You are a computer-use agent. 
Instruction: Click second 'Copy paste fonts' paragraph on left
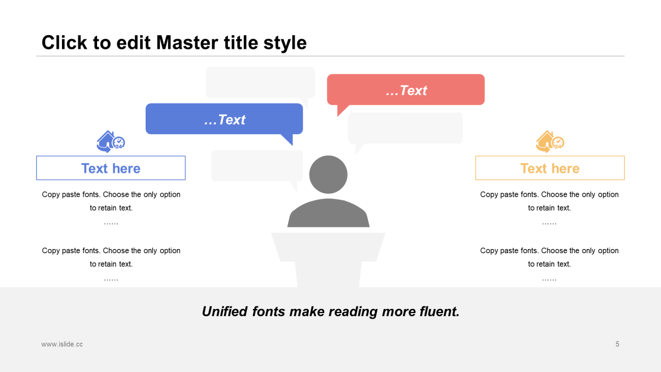click(111, 257)
